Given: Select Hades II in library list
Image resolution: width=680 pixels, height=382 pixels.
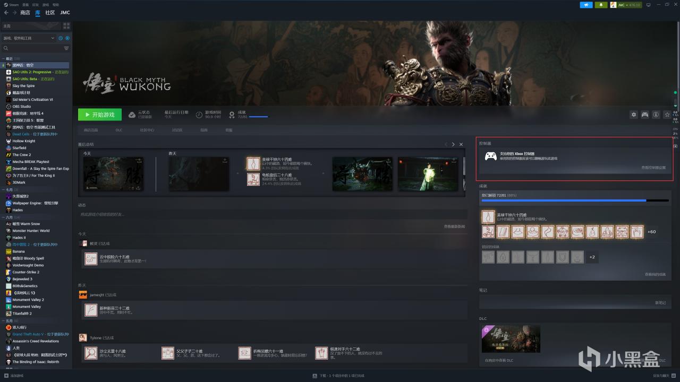Looking at the screenshot, I should (19, 238).
